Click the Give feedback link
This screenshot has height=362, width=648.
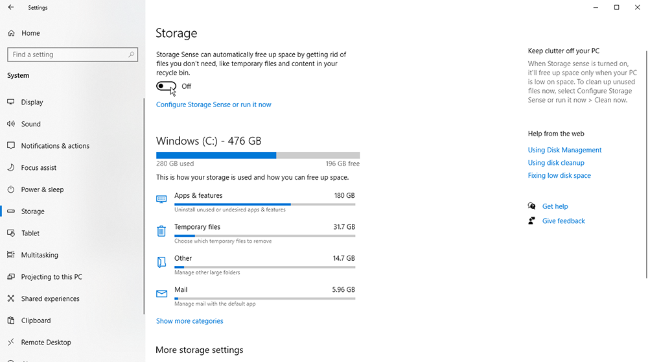click(x=563, y=221)
